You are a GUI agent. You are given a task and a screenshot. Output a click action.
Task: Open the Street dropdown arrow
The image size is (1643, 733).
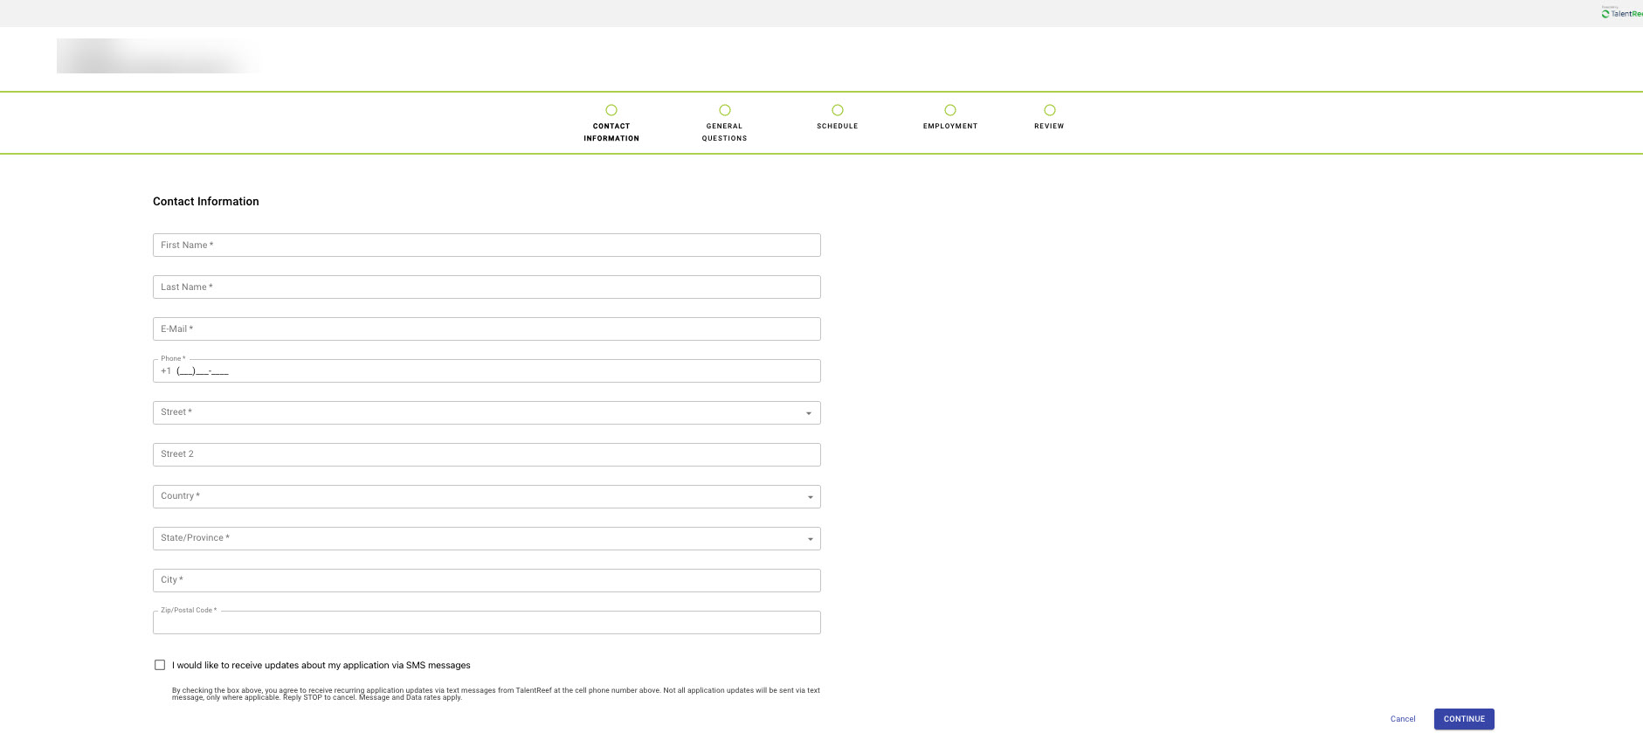tap(808, 413)
